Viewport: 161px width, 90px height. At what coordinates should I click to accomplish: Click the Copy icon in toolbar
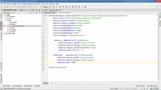pos(21,7)
